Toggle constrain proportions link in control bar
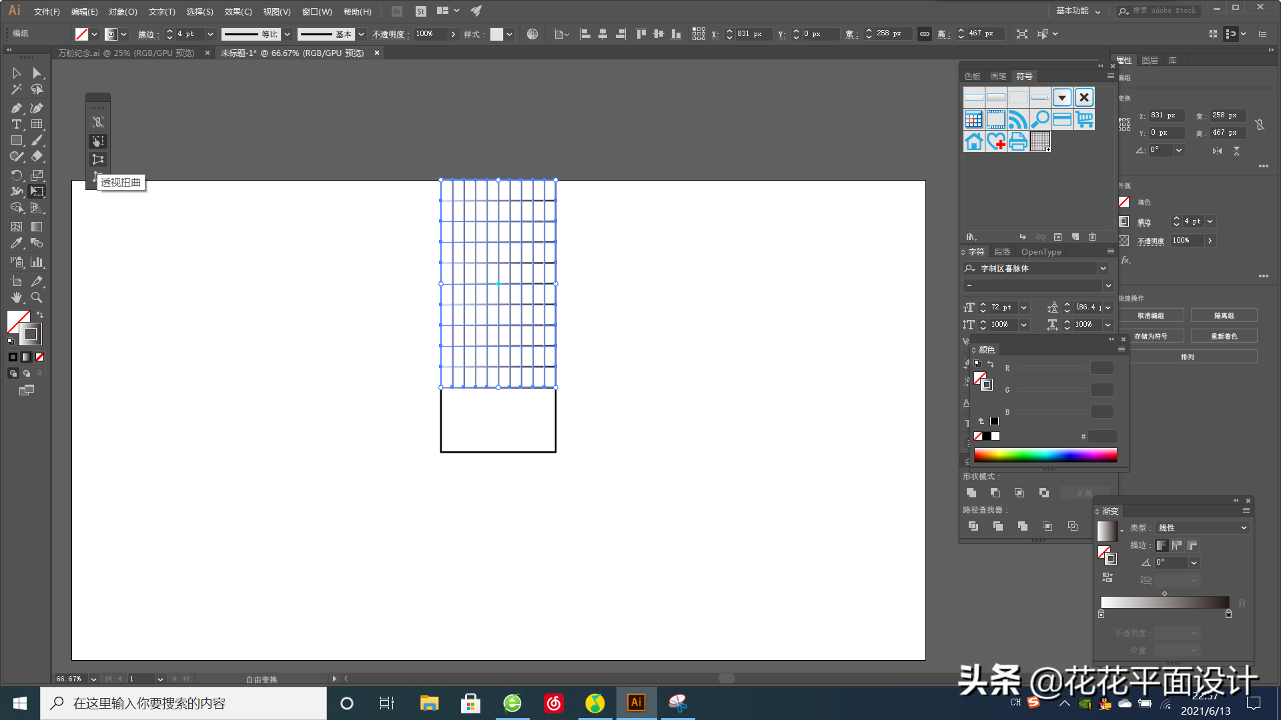 click(x=925, y=33)
